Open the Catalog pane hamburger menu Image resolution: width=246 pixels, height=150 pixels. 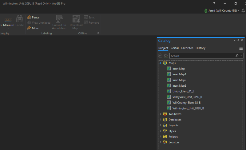(x=241, y=48)
